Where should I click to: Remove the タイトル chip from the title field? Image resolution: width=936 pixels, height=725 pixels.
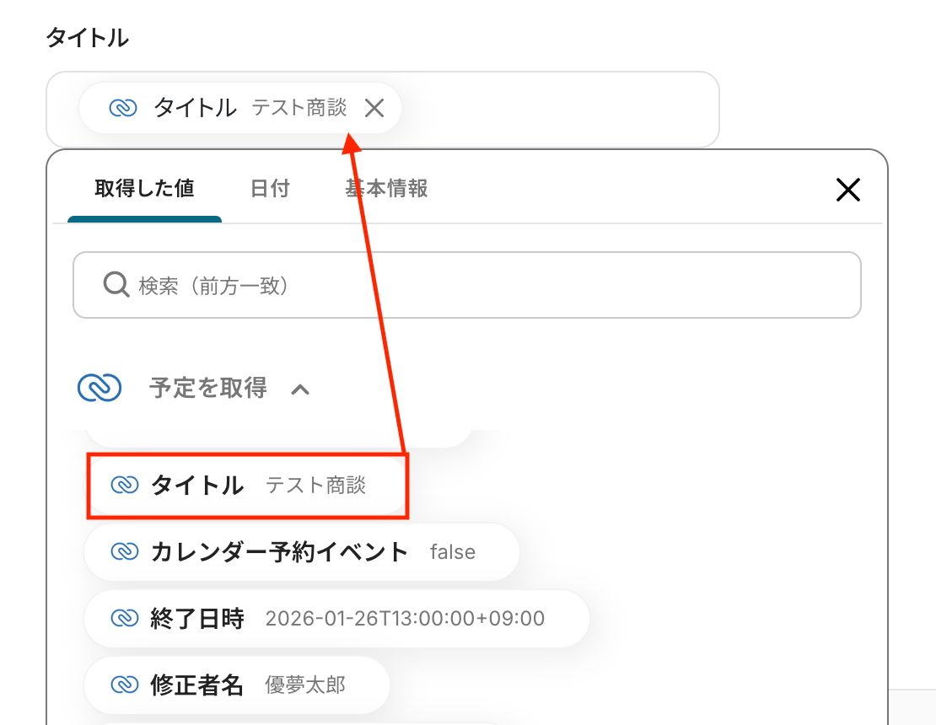point(374,108)
